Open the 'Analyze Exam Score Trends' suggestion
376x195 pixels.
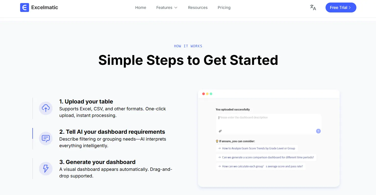(257, 148)
